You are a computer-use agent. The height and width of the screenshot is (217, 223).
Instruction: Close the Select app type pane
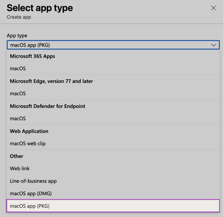coord(213,8)
